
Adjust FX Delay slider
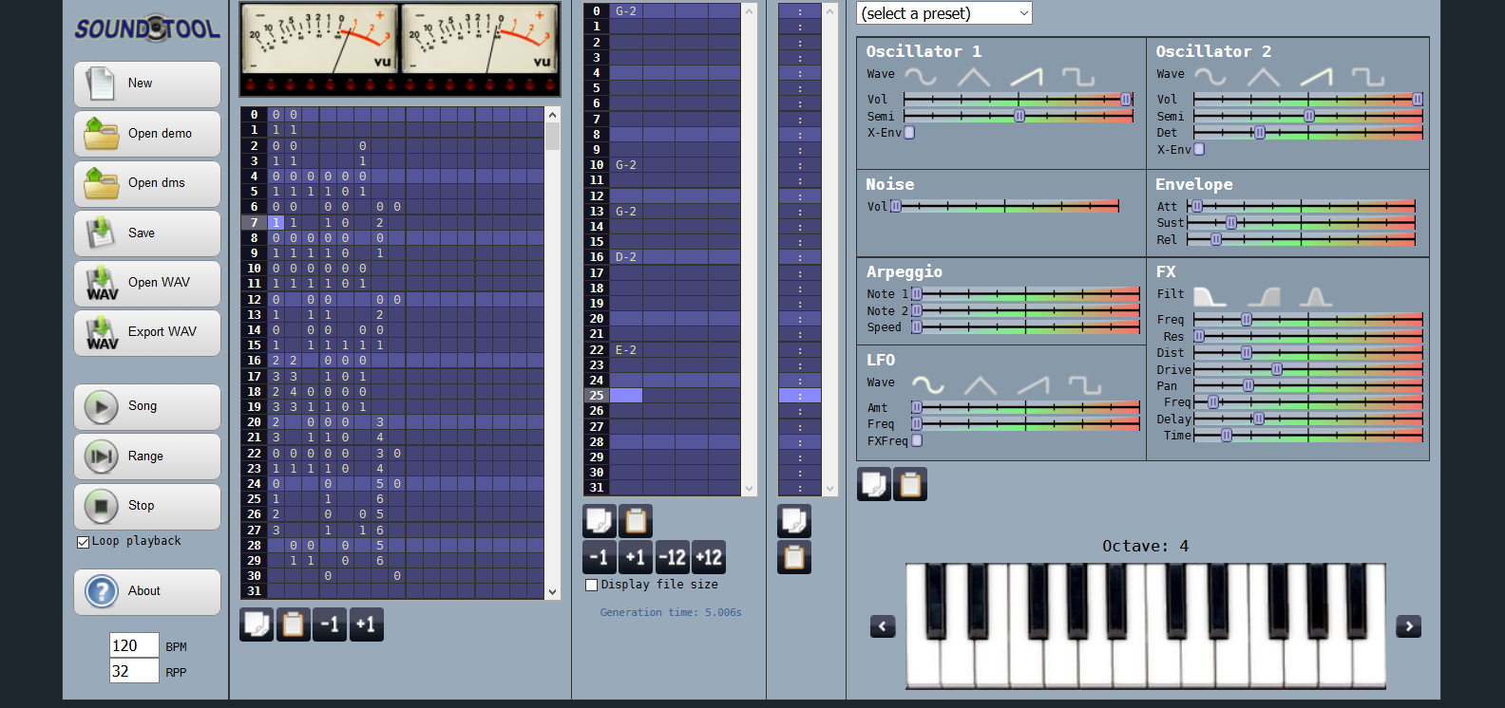(1308, 419)
